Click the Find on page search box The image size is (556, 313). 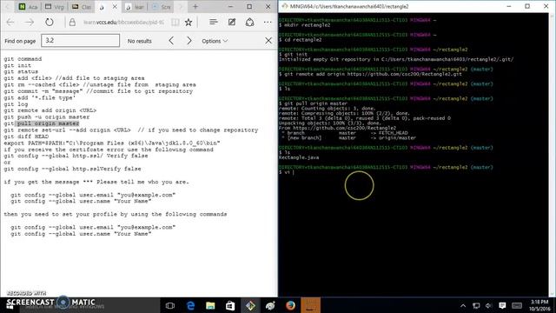point(81,41)
